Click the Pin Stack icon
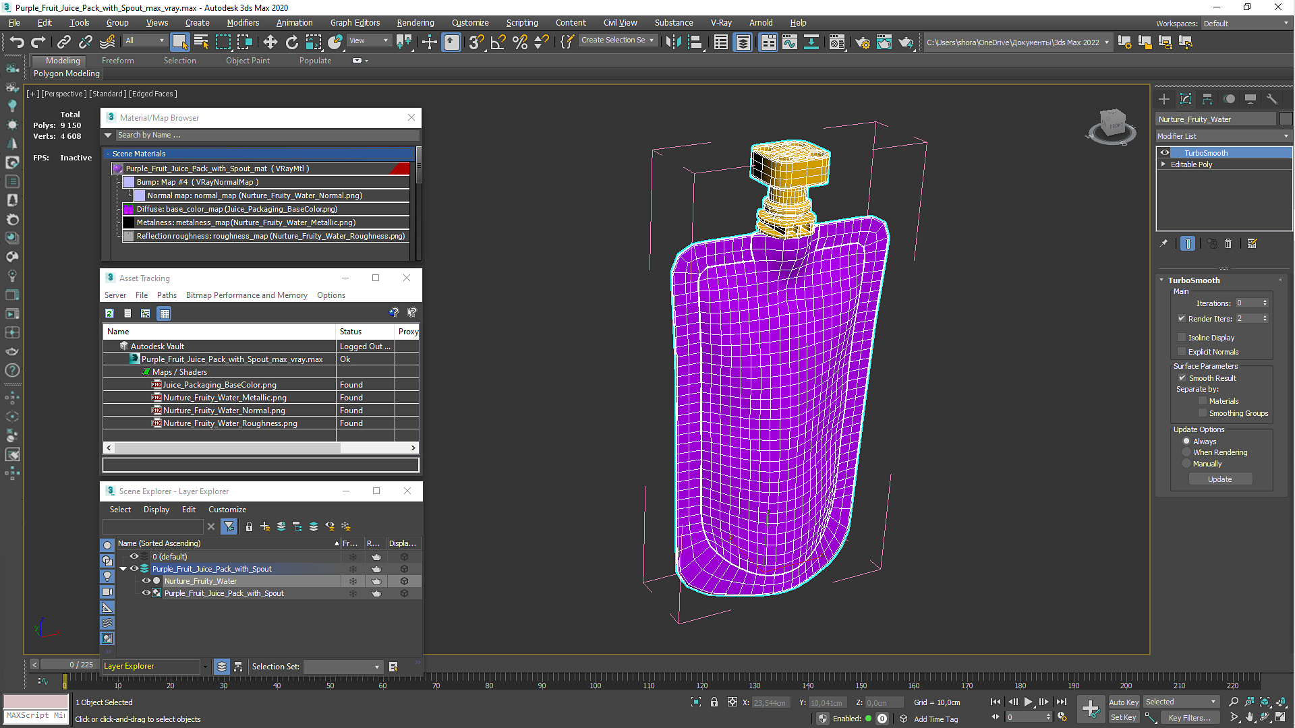This screenshot has height=728, width=1295. pyautogui.click(x=1163, y=243)
